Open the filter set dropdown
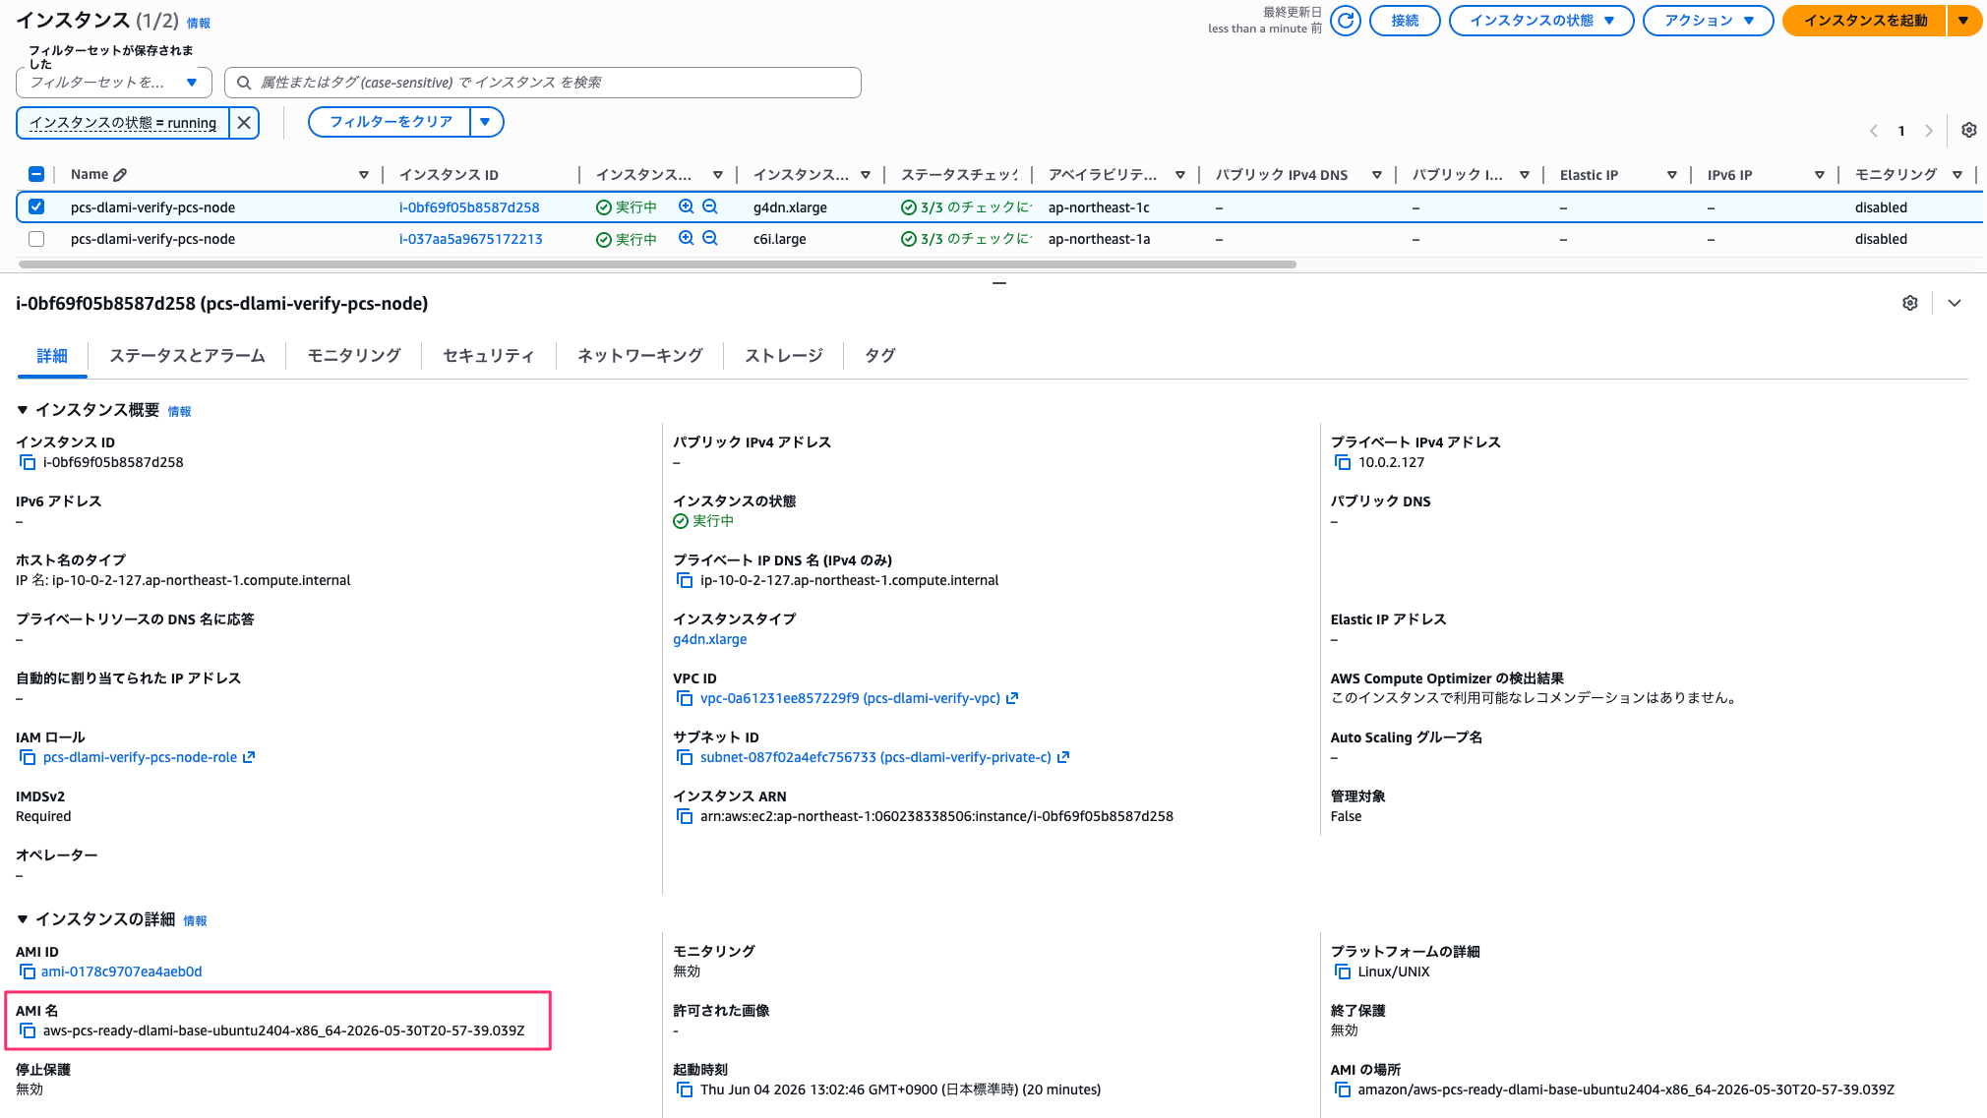 coord(114,83)
